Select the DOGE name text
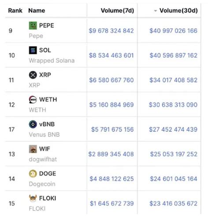 pyautogui.click(x=48, y=173)
